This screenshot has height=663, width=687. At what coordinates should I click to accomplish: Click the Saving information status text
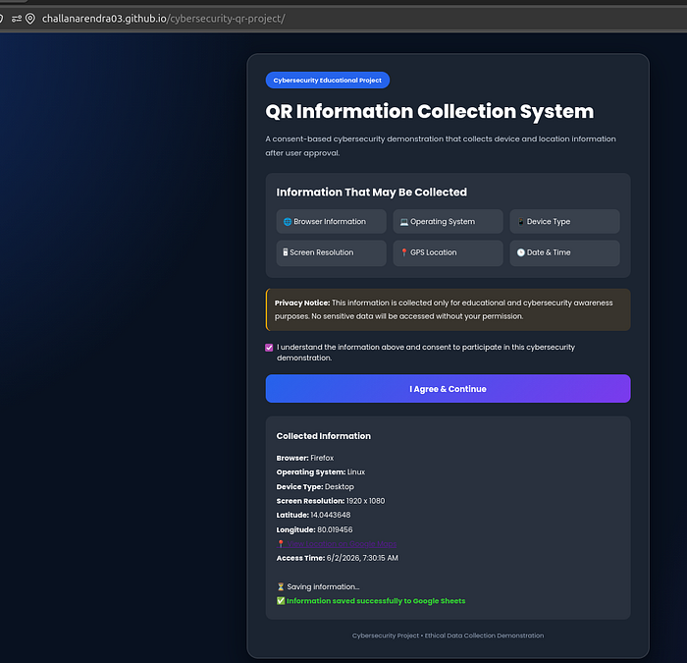[323, 586]
